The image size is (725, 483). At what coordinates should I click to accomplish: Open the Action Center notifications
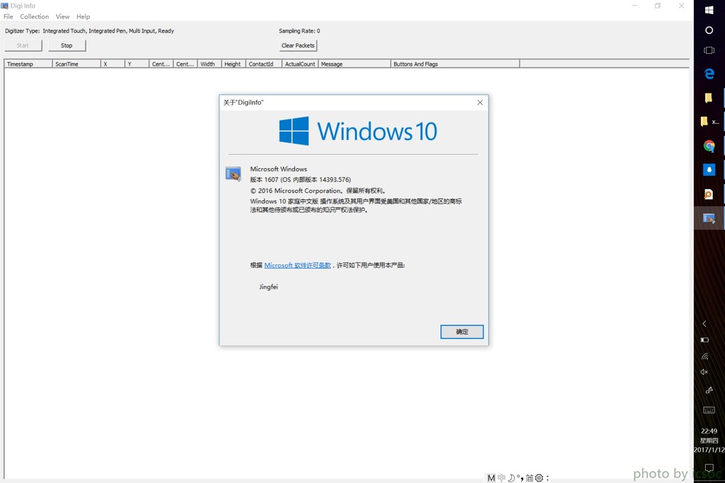[709, 469]
